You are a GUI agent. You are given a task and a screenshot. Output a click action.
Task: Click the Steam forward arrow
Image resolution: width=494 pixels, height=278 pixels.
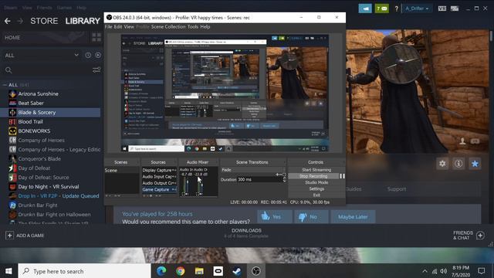coord(20,21)
